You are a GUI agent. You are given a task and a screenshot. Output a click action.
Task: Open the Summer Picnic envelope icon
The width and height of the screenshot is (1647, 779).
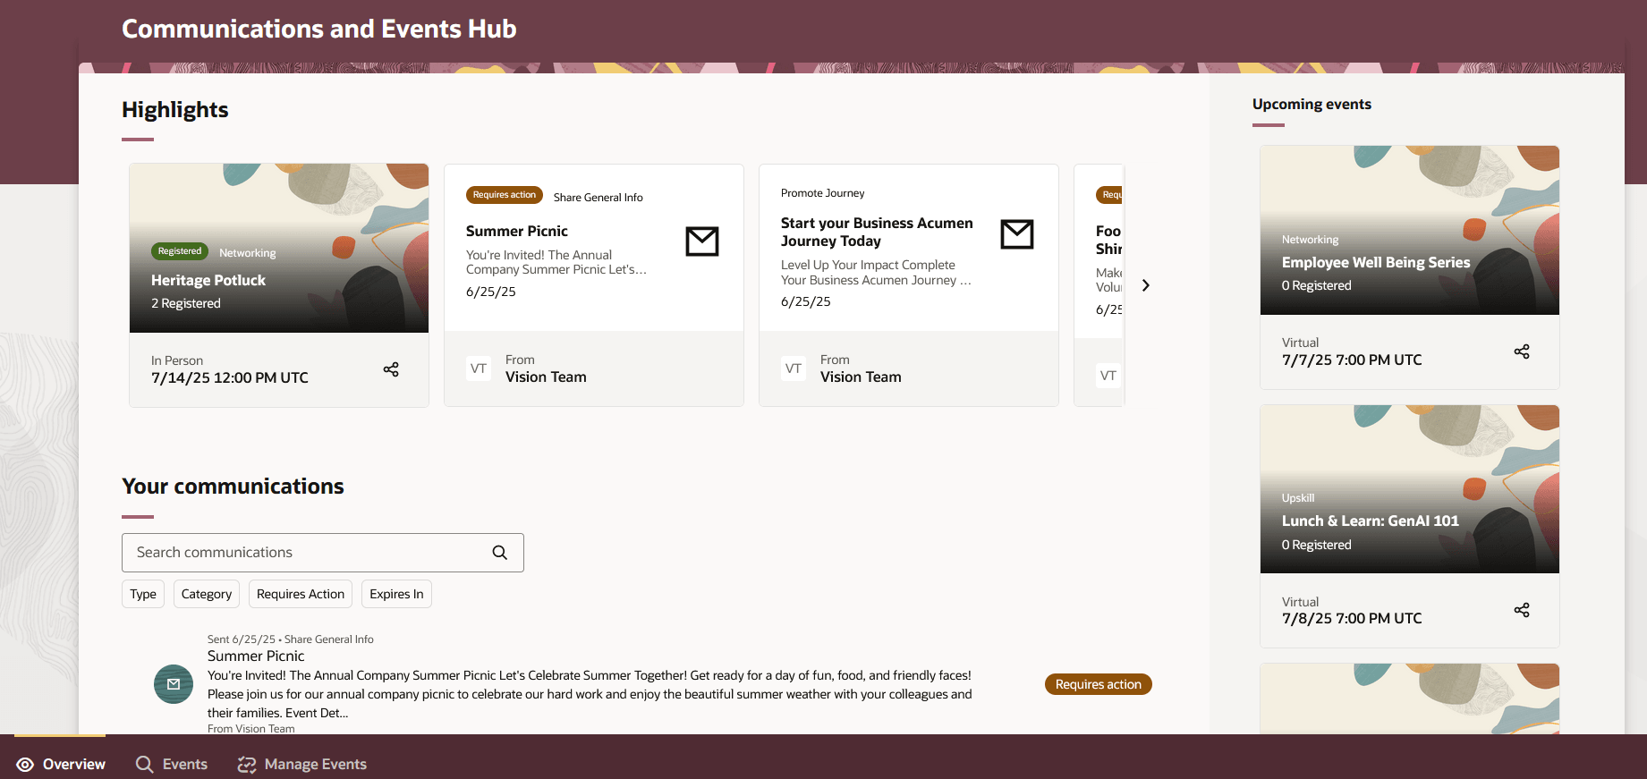tap(702, 241)
